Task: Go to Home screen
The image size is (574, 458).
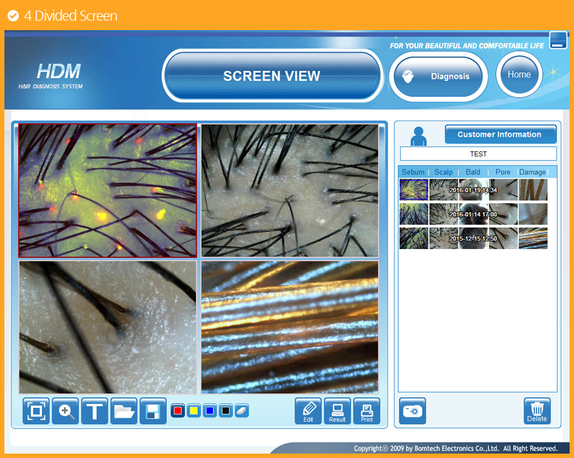Action: coord(519,75)
